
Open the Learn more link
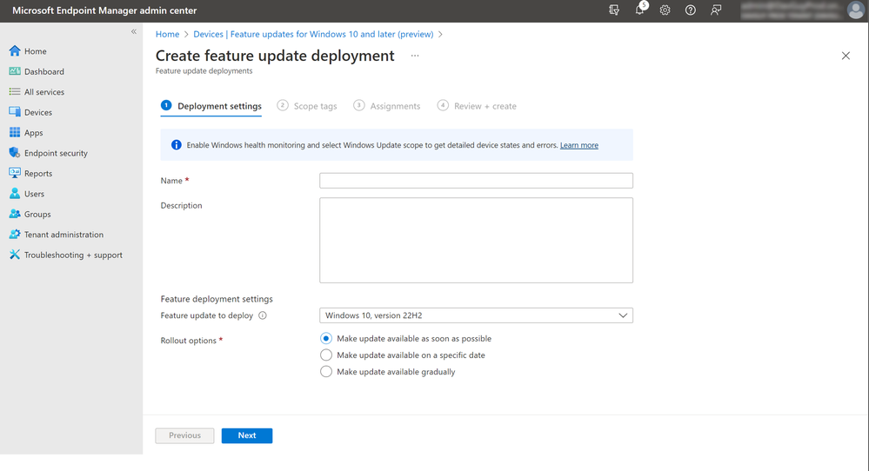point(578,145)
